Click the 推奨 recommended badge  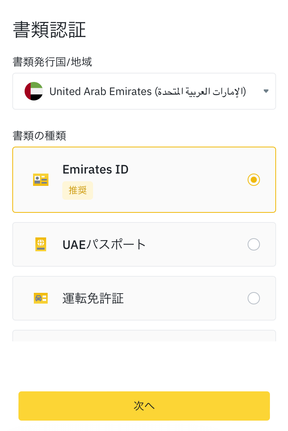click(78, 190)
